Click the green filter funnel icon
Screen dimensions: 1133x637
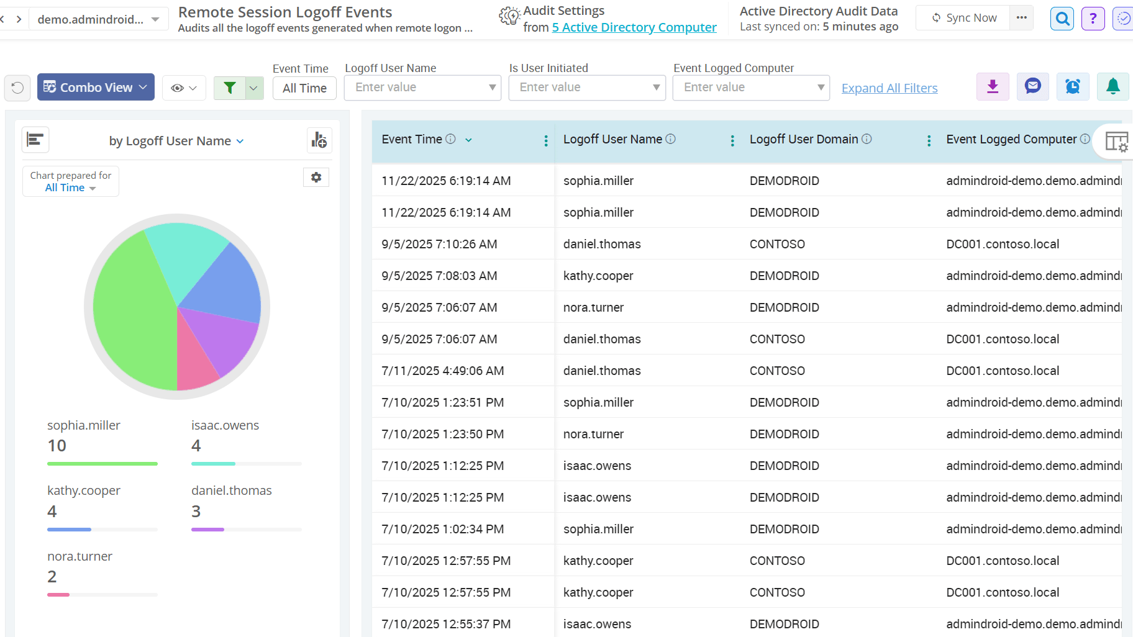tap(230, 88)
